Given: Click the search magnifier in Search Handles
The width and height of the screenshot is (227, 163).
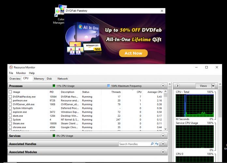Looking at the screenshot, I should click(152, 144).
